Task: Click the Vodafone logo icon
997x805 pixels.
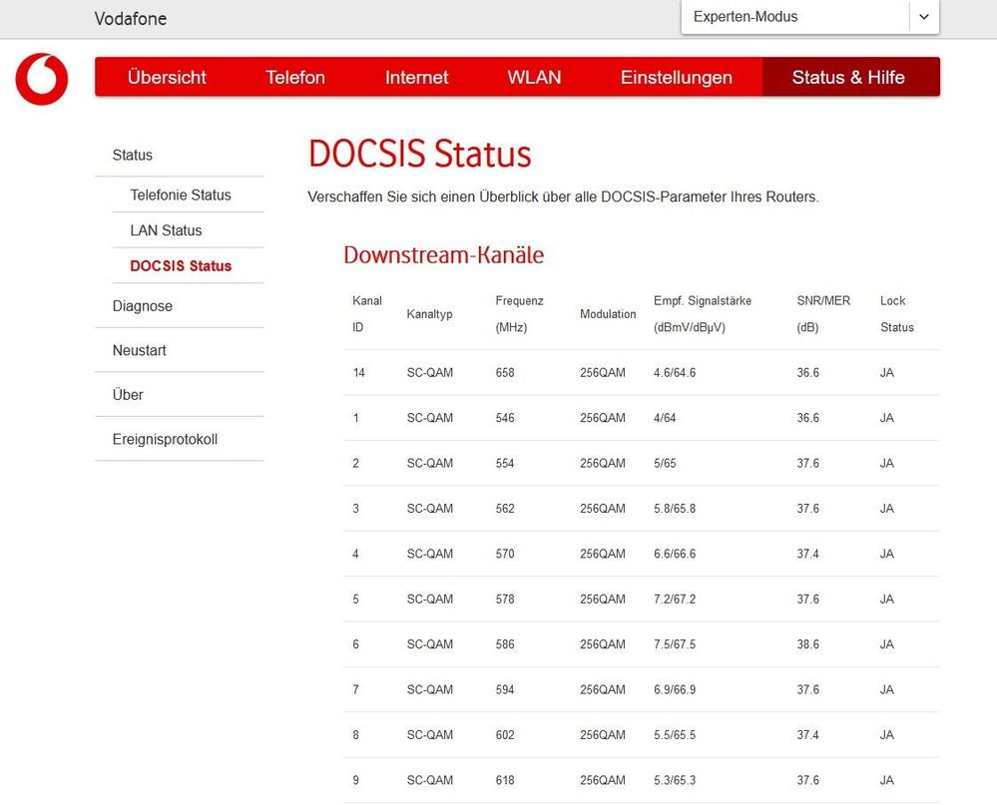Action: coord(40,80)
